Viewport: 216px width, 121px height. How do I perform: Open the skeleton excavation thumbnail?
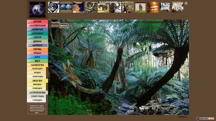point(128,7)
